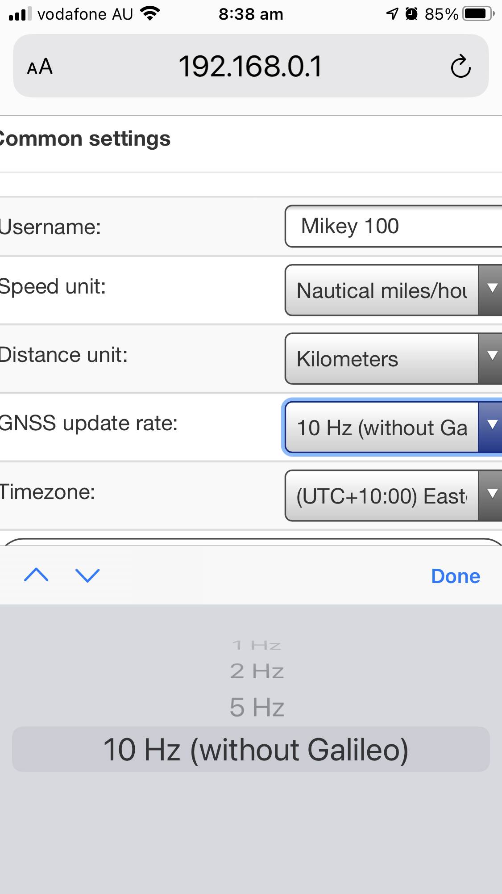Tap the alarm clock status icon
Screen dimensions: 502x894
(x=411, y=14)
